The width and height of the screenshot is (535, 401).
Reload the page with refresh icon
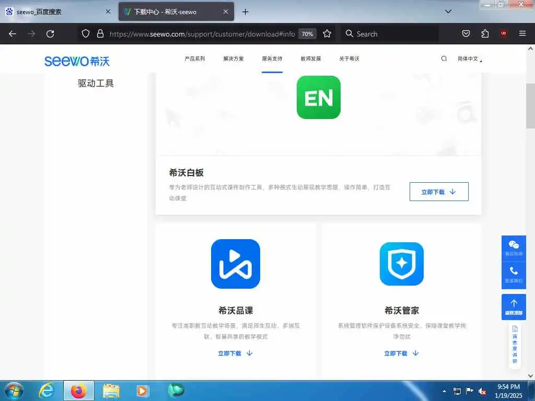click(x=50, y=34)
